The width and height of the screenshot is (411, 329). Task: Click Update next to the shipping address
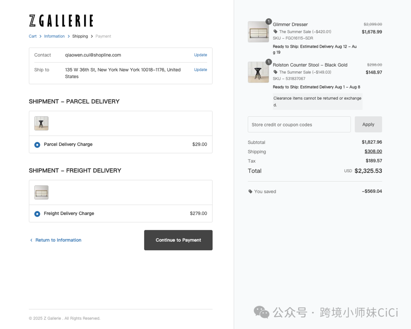pyautogui.click(x=201, y=70)
